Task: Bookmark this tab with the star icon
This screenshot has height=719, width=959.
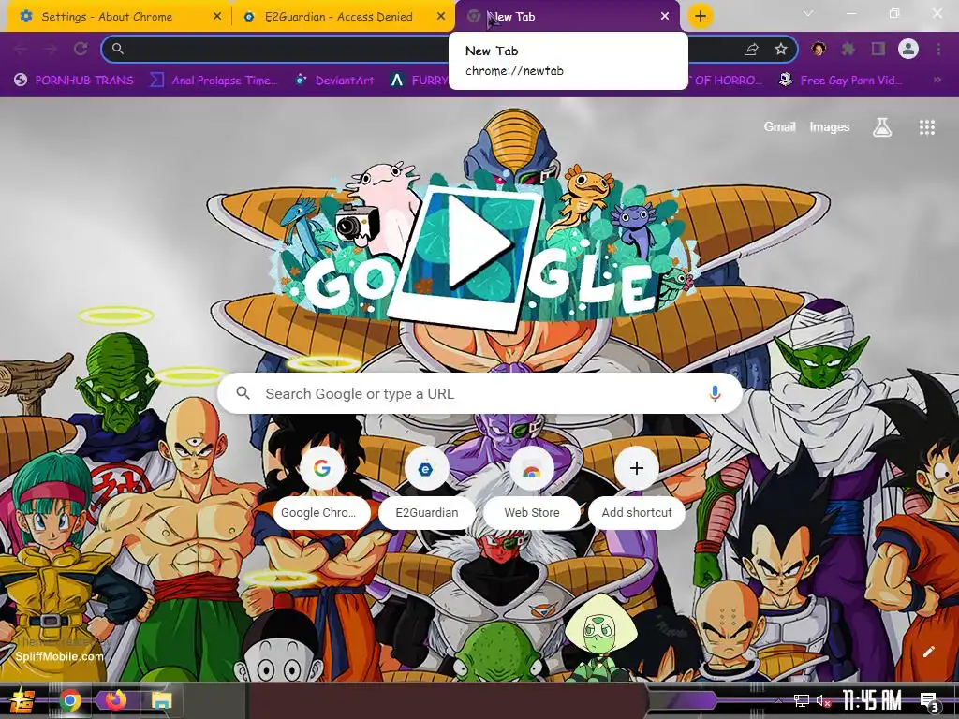Action: 780,50
